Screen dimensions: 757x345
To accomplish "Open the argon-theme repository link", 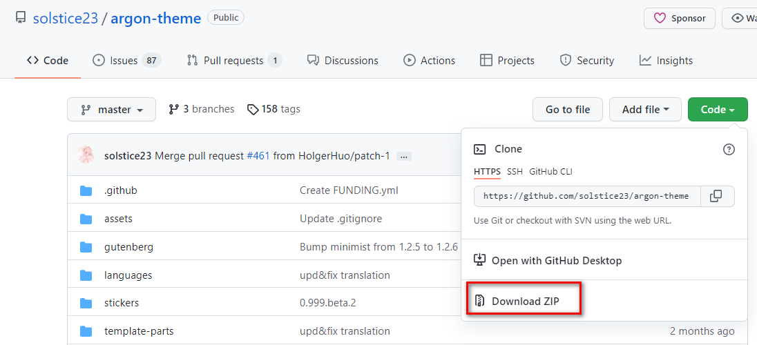I will coord(155,19).
